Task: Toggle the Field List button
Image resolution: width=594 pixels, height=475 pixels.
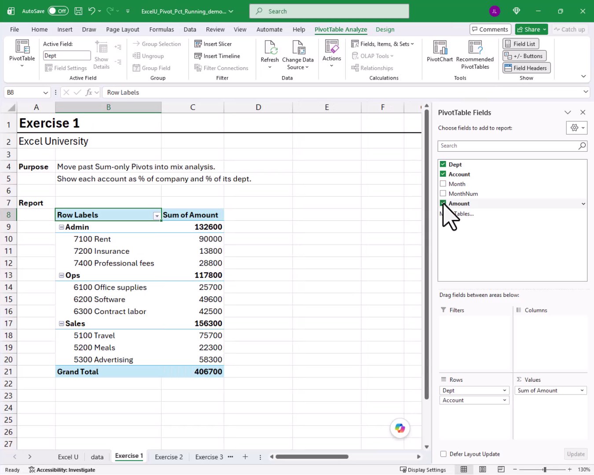Action: (521, 44)
